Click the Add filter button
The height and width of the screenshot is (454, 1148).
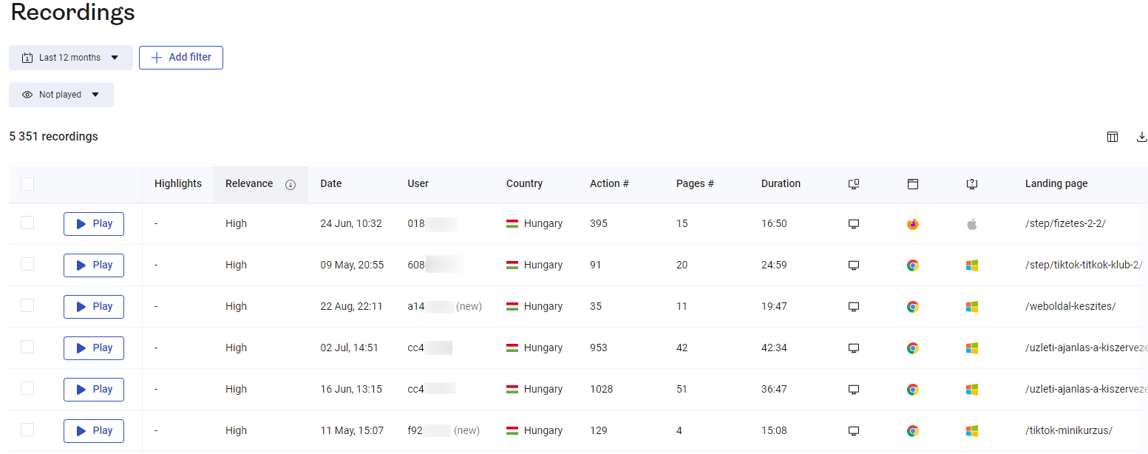pyautogui.click(x=181, y=58)
